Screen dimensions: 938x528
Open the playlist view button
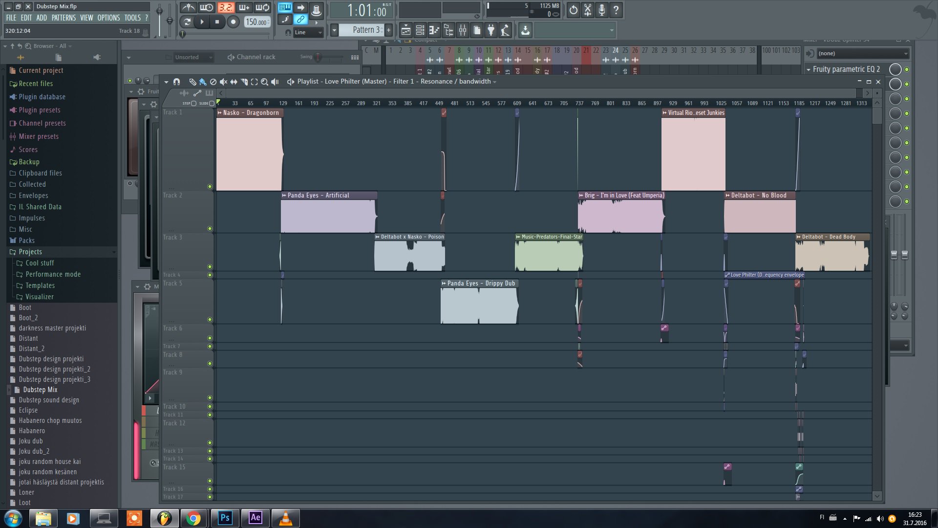405,30
